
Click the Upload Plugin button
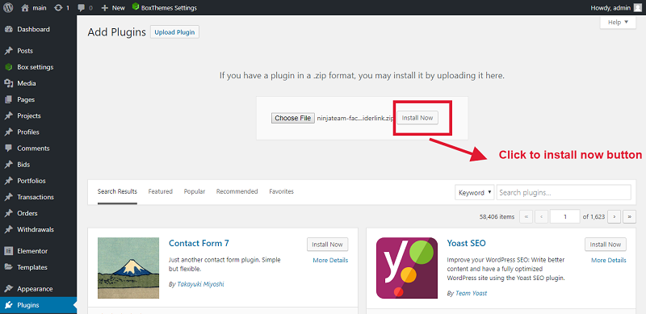click(x=174, y=32)
